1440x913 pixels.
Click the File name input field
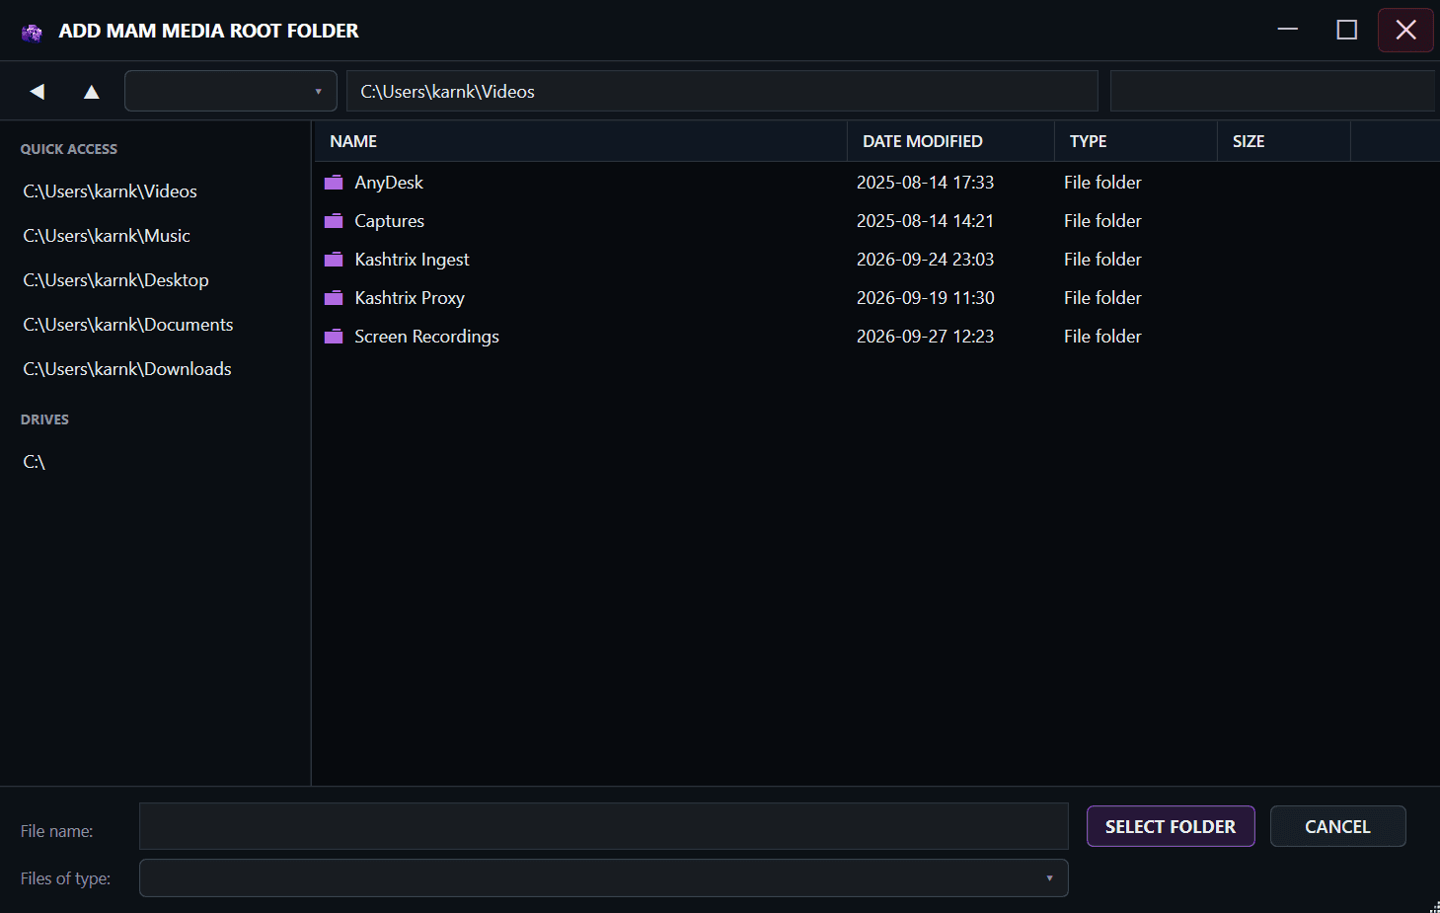click(x=604, y=826)
